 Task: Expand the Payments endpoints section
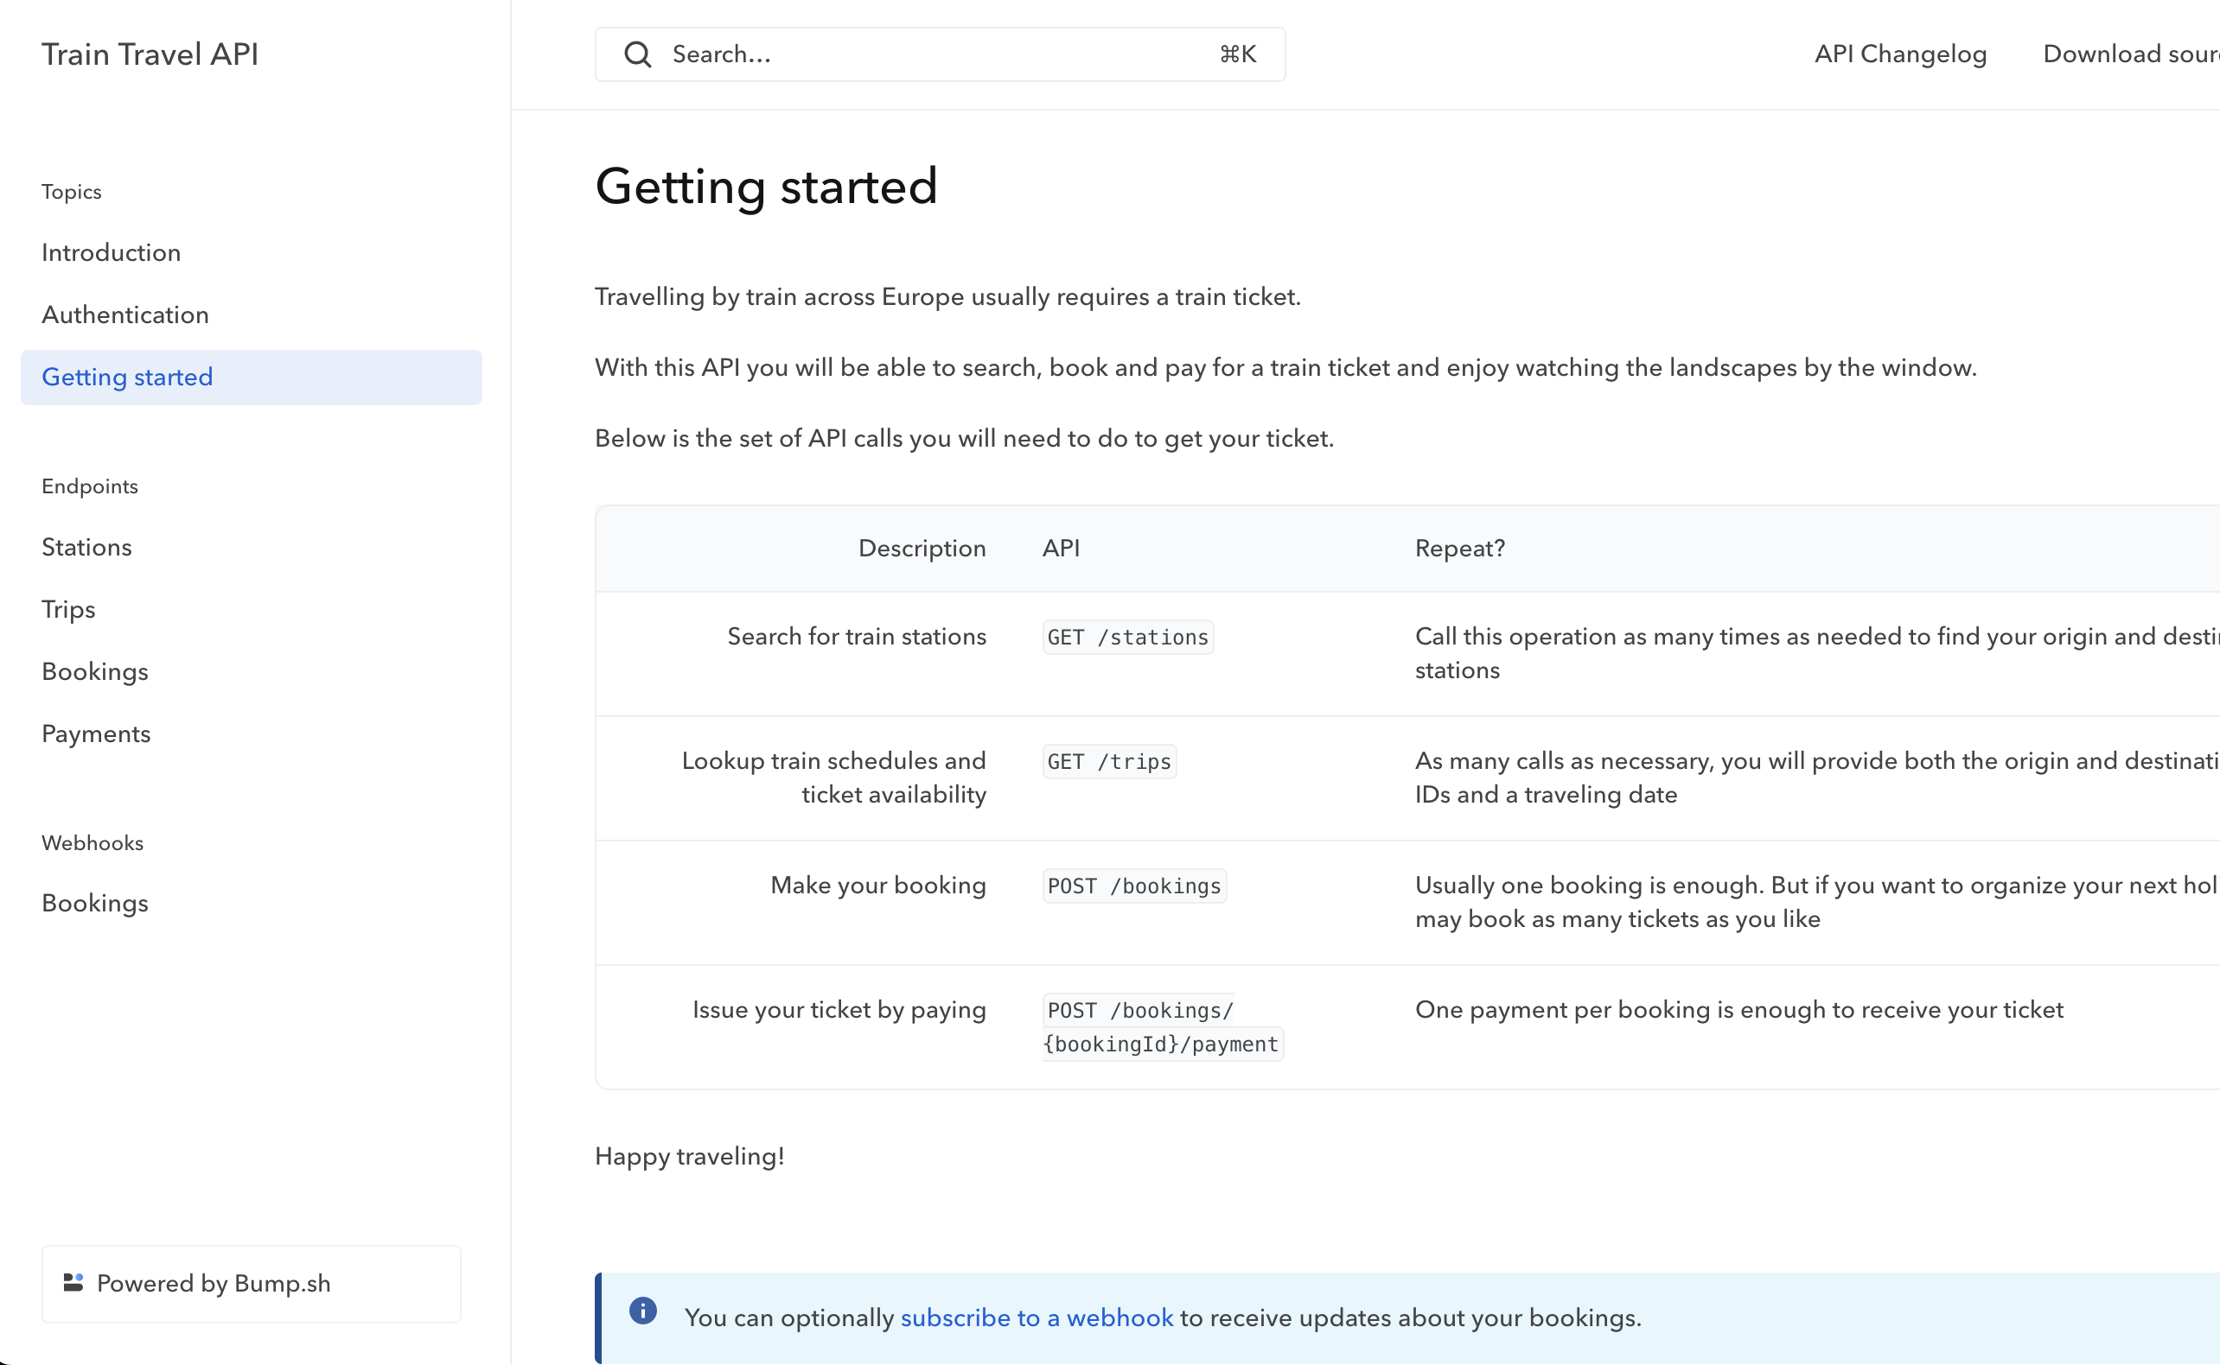pos(96,734)
